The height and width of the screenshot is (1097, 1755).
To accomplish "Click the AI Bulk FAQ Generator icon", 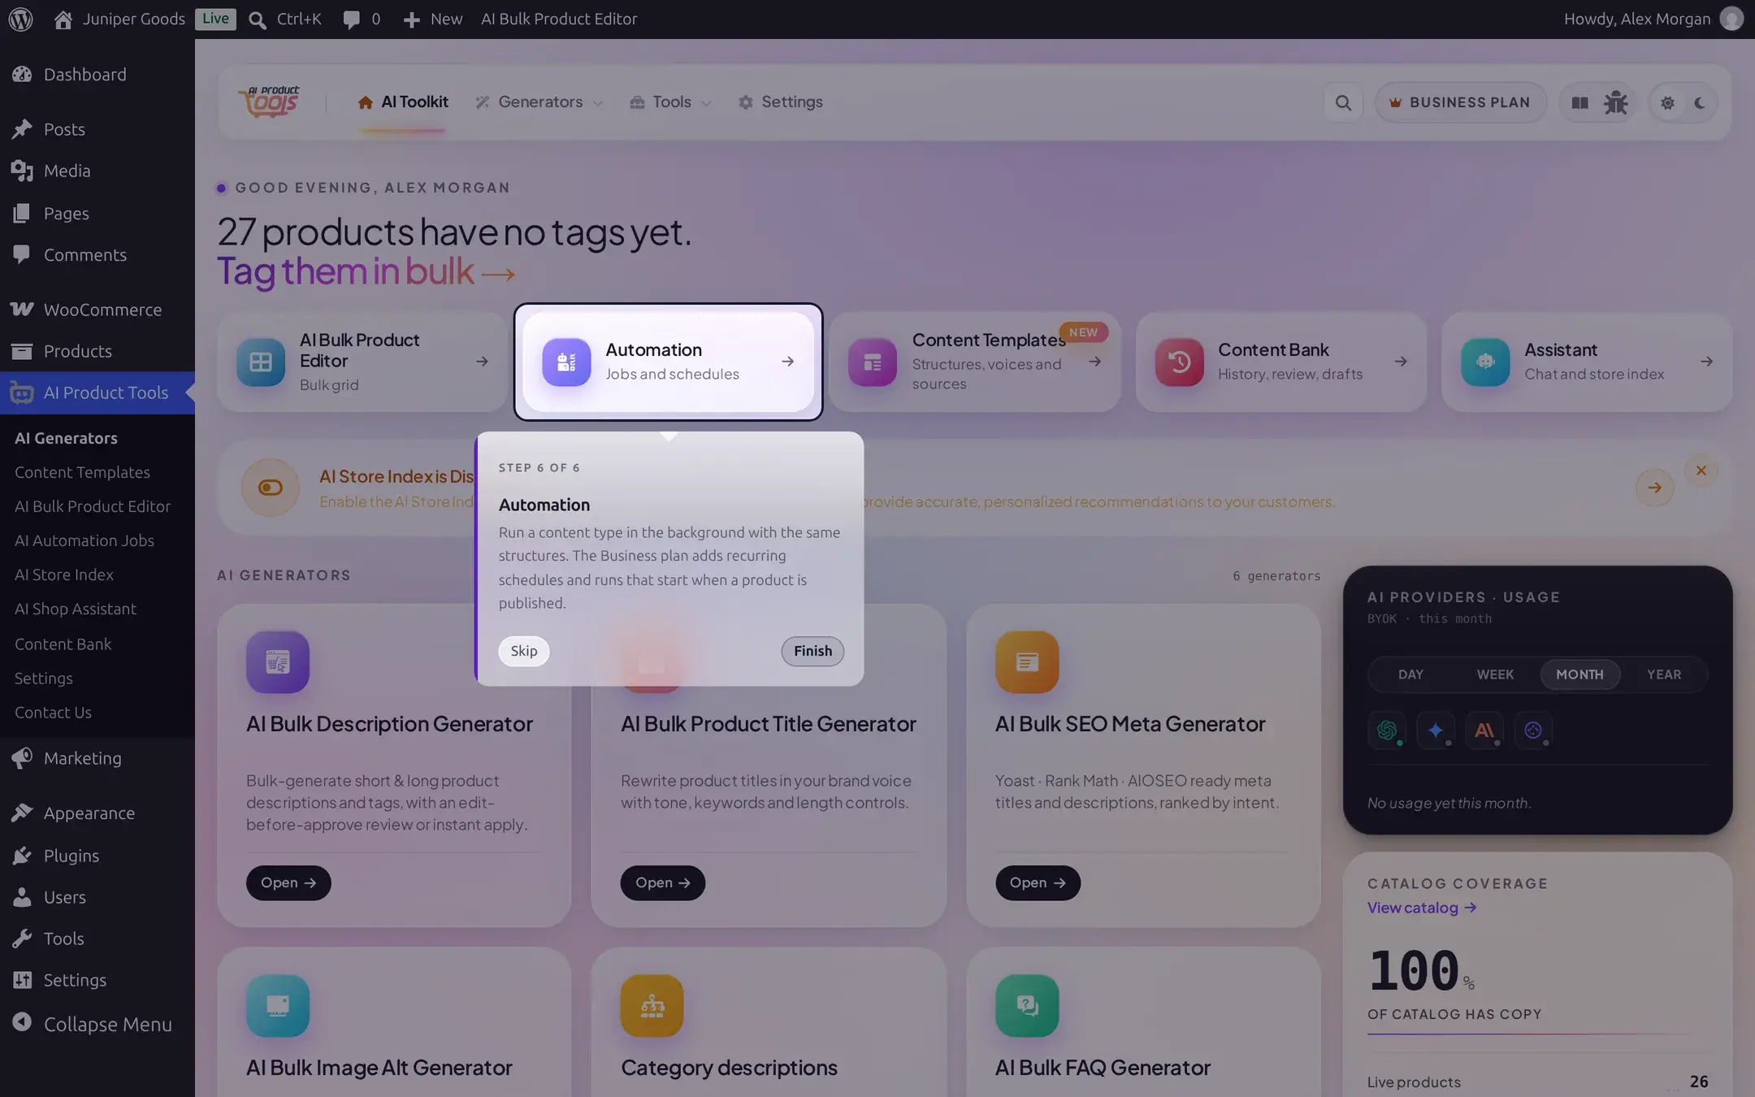I will click(x=1027, y=1006).
